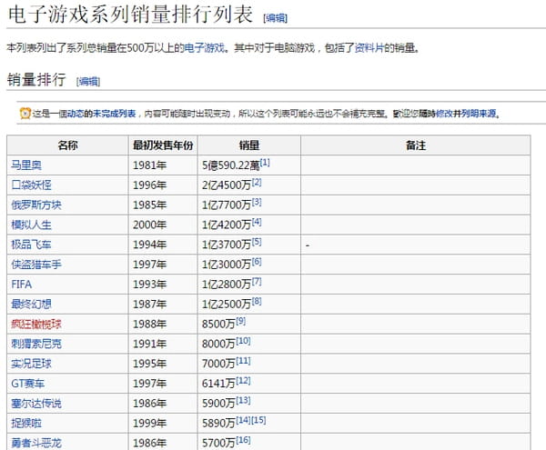
Task: Click the 销量 column header
Action: tap(249, 145)
